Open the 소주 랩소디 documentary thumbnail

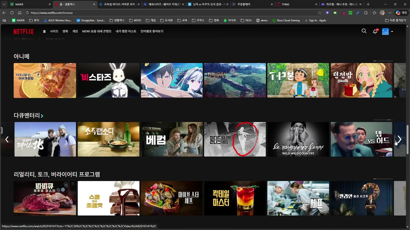point(109,139)
